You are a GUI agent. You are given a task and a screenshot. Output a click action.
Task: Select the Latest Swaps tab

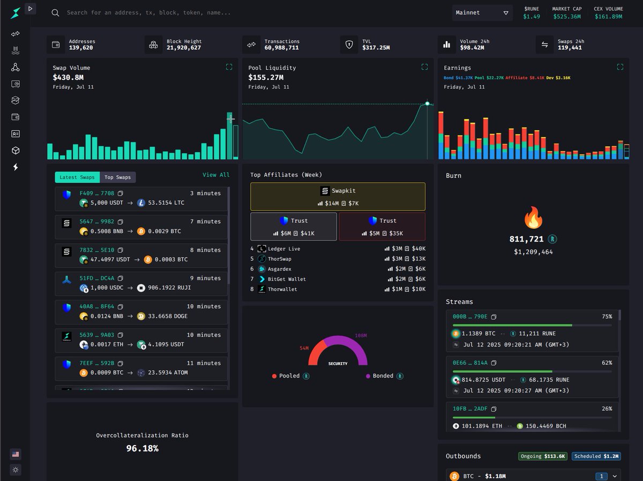tap(77, 177)
